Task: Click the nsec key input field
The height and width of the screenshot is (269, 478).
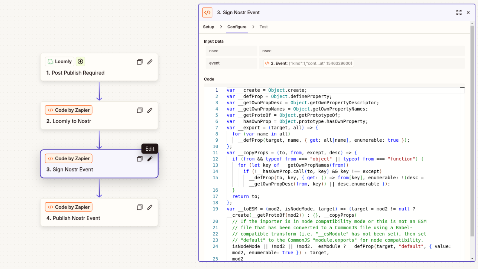Action: click(231, 51)
